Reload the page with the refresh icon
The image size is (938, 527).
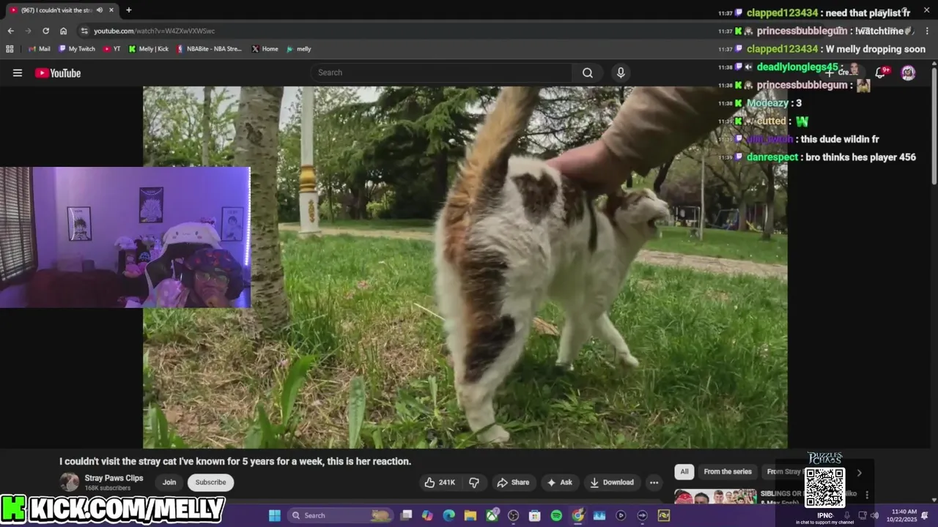45,31
